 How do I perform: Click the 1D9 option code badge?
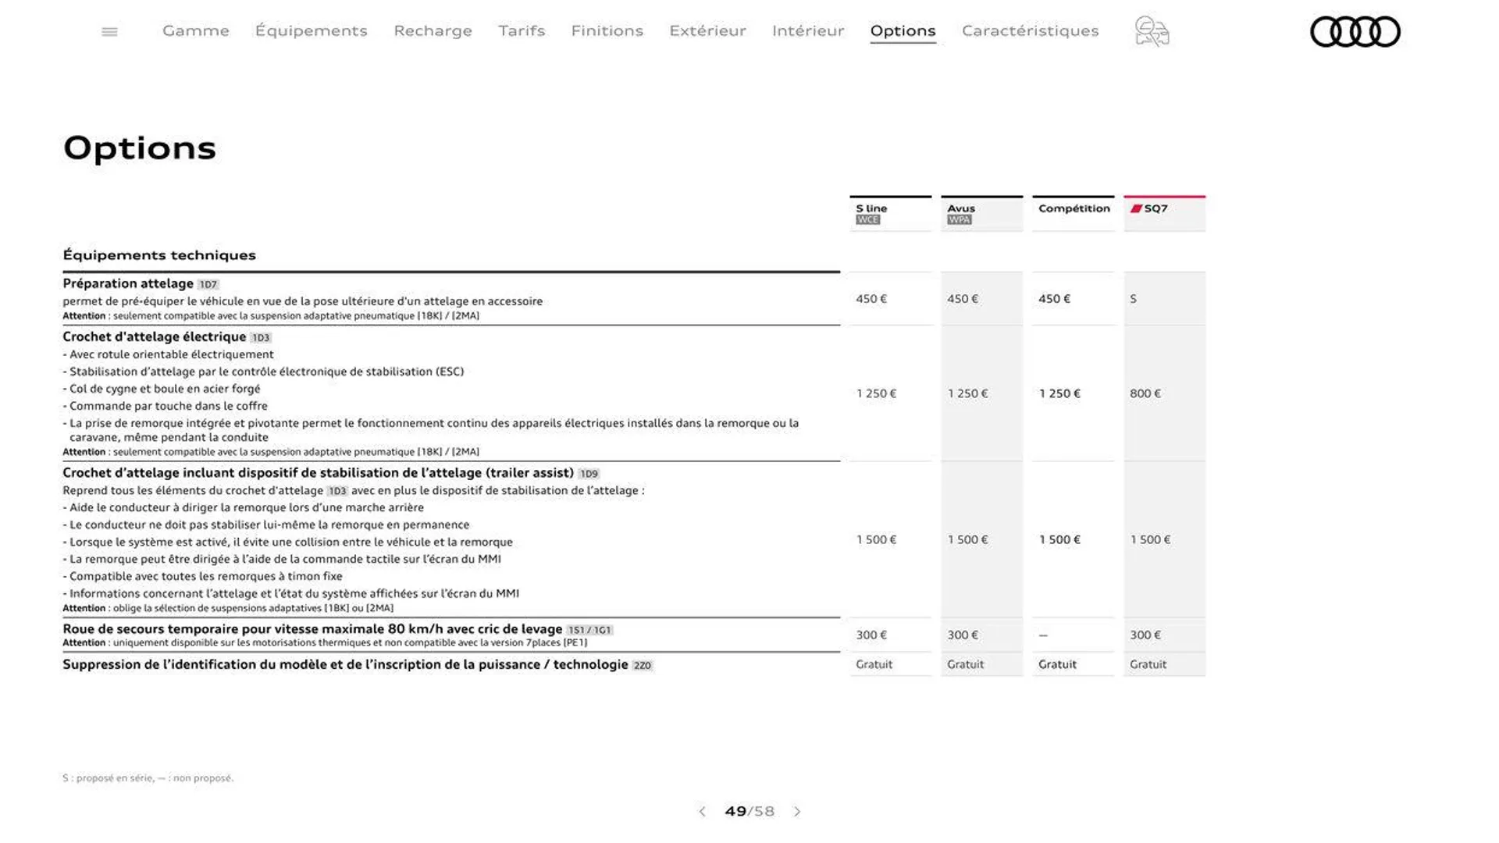(589, 474)
